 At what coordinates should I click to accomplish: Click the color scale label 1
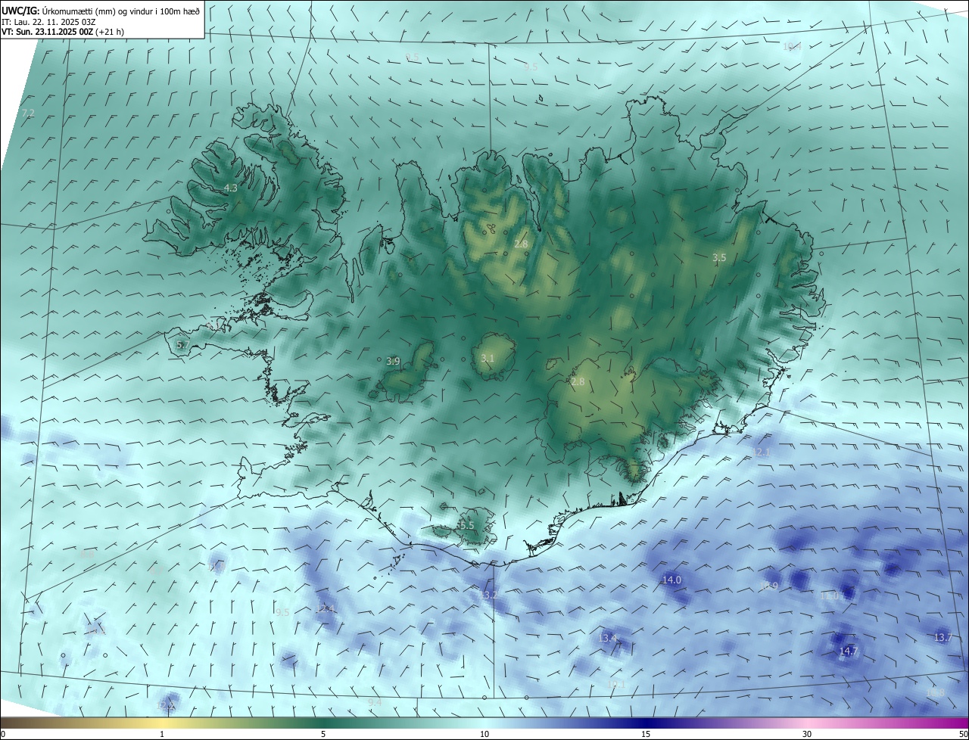click(162, 734)
